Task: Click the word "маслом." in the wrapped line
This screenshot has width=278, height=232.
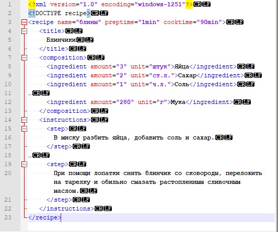Action: pyautogui.click(x=66, y=191)
